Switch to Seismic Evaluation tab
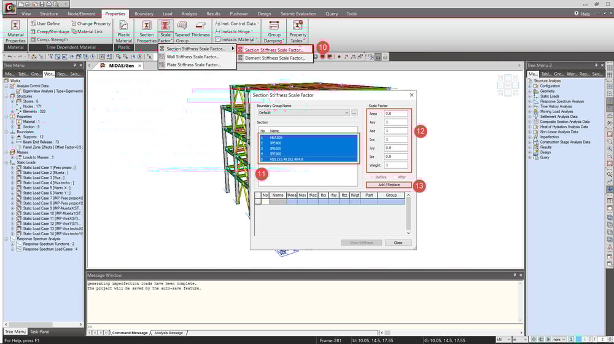The width and height of the screenshot is (614, 344). tap(298, 14)
